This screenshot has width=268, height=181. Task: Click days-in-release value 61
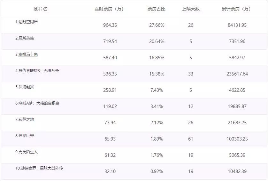[191, 139]
